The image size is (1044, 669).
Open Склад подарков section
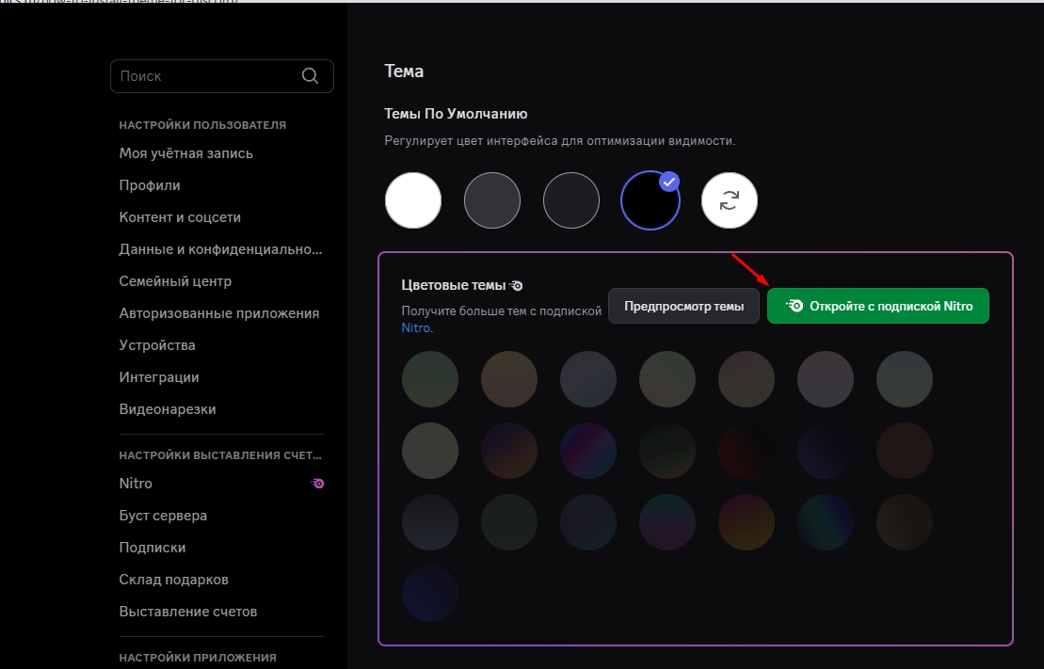pos(174,579)
